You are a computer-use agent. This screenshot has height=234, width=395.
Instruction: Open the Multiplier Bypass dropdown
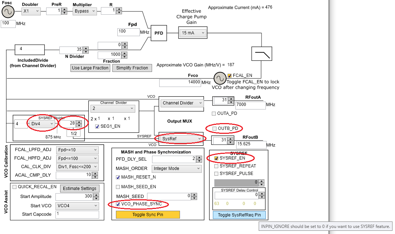point(84,11)
